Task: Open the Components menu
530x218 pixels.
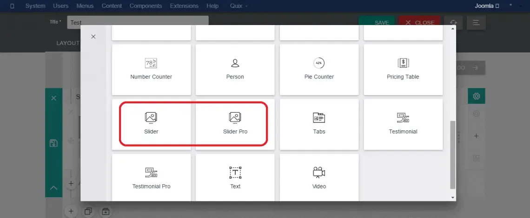Action: pos(146,6)
